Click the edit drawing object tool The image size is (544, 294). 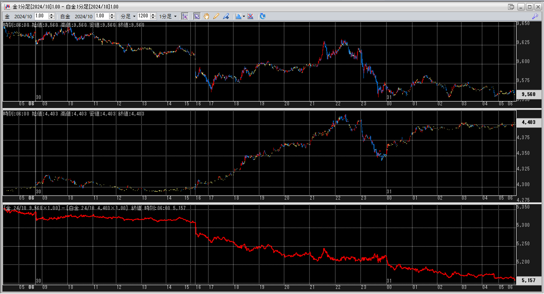pos(226,16)
